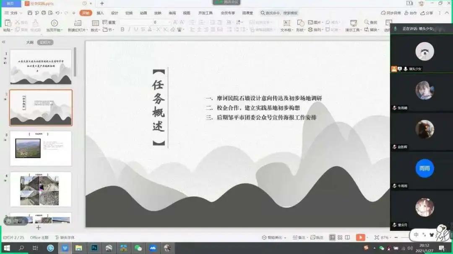453x254 pixels.
Task: Click the Find (查找) icon
Action: tap(370, 22)
